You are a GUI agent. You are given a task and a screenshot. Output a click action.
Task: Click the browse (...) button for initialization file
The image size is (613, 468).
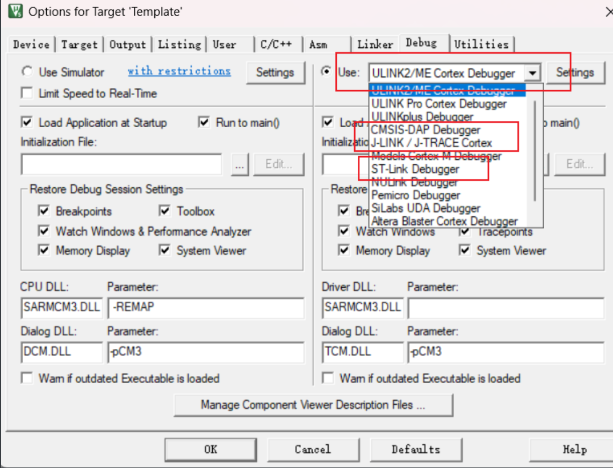click(x=240, y=164)
